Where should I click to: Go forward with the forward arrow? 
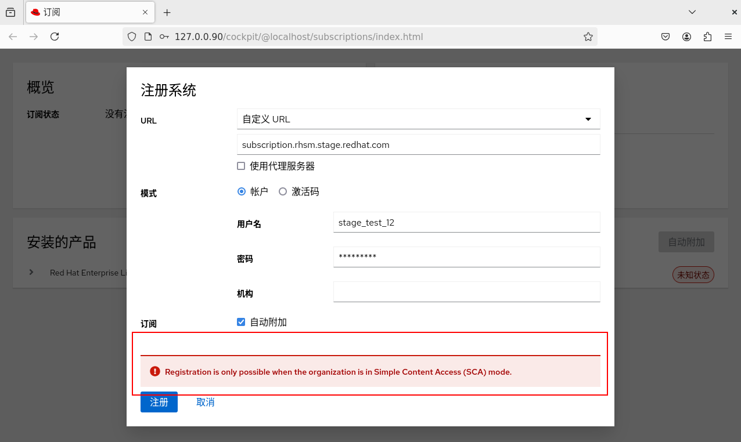tap(34, 37)
